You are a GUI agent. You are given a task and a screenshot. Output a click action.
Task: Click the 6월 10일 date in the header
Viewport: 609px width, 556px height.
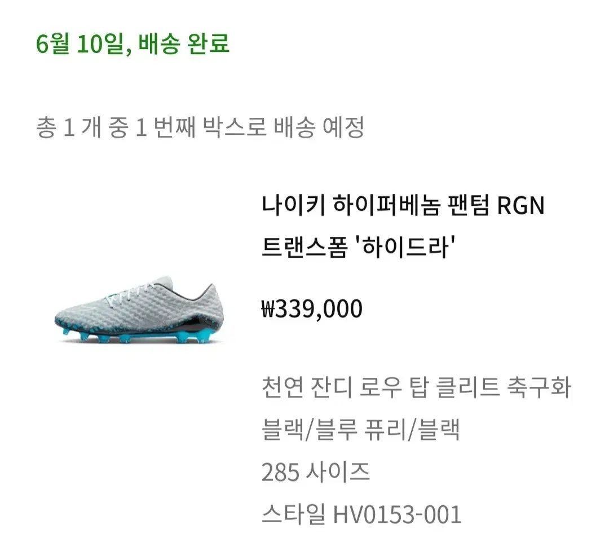coord(81,43)
